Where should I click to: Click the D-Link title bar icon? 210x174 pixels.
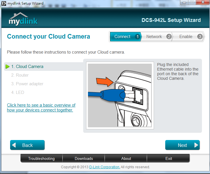(x=3, y=3)
